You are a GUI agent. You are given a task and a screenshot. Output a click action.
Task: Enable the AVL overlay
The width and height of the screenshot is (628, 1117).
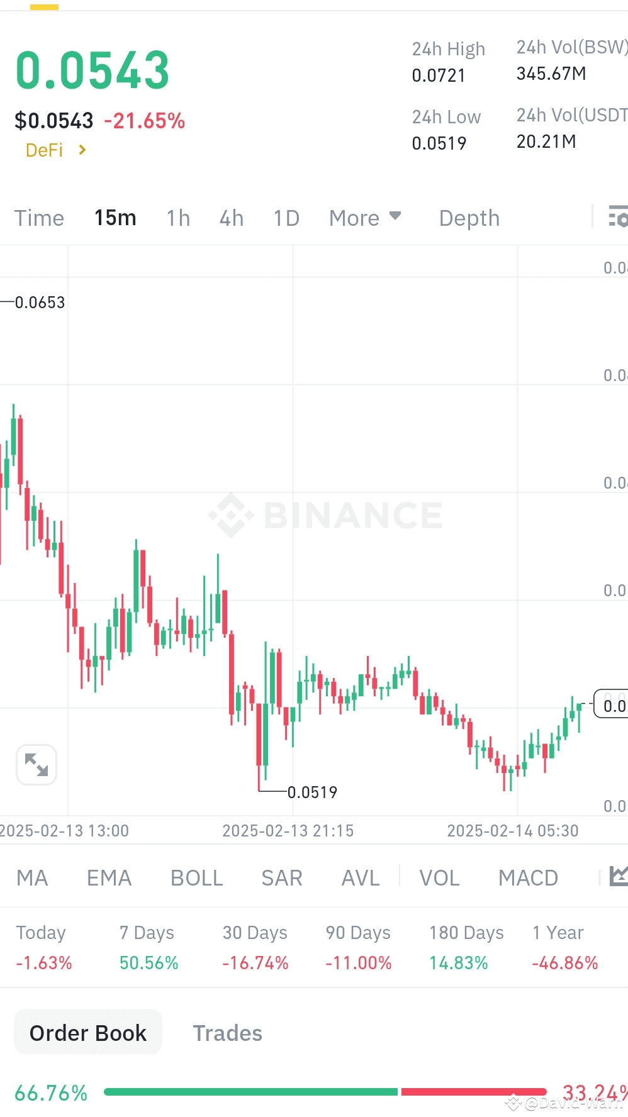[x=359, y=877]
